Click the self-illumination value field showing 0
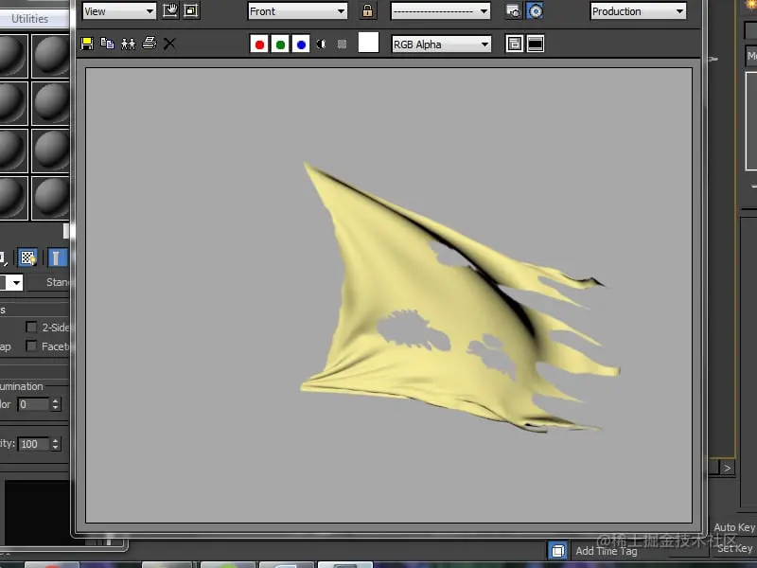 pyautogui.click(x=33, y=404)
